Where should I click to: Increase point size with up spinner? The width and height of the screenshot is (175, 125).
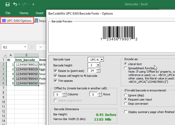point(98,69)
